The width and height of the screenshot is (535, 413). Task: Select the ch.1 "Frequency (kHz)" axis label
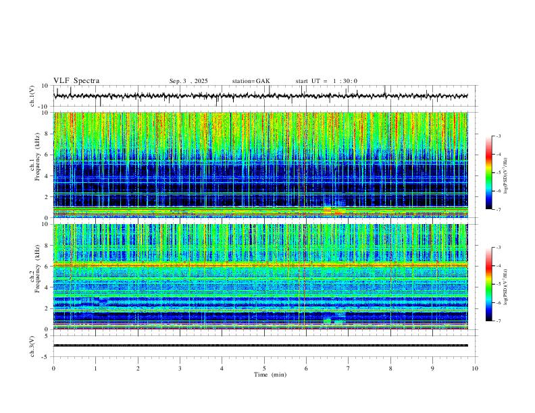[x=37, y=155]
